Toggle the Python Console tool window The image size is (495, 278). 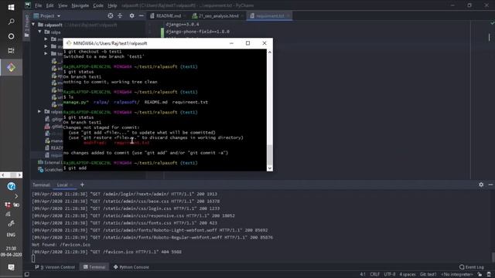click(131, 267)
